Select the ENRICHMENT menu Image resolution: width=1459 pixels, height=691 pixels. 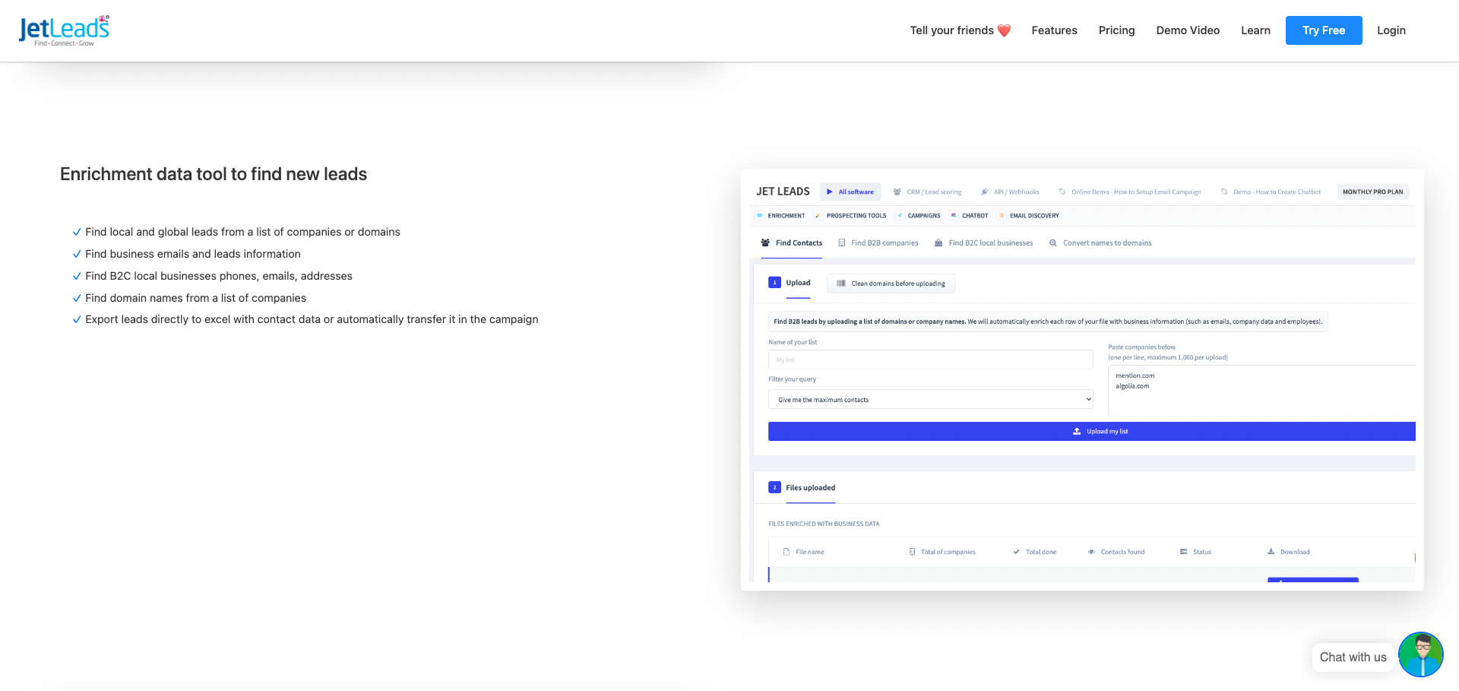pyautogui.click(x=786, y=215)
